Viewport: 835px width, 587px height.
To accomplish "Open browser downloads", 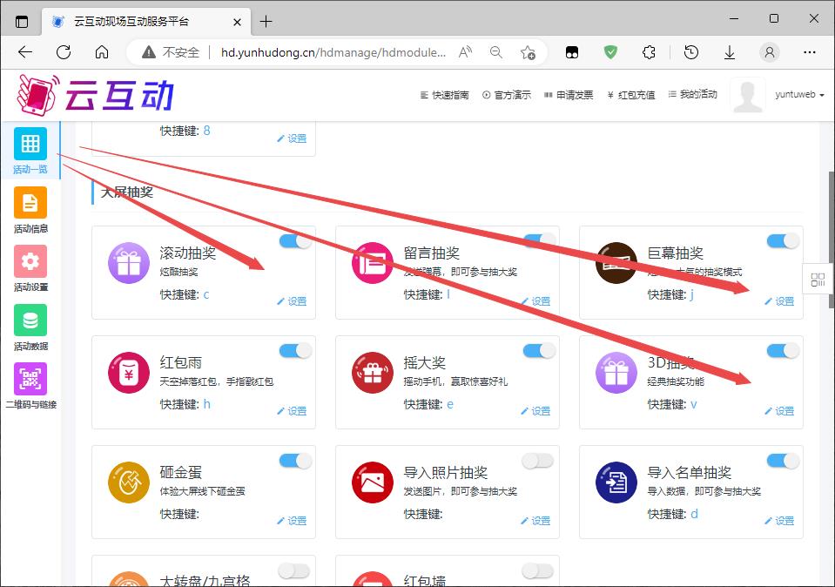I will [730, 52].
